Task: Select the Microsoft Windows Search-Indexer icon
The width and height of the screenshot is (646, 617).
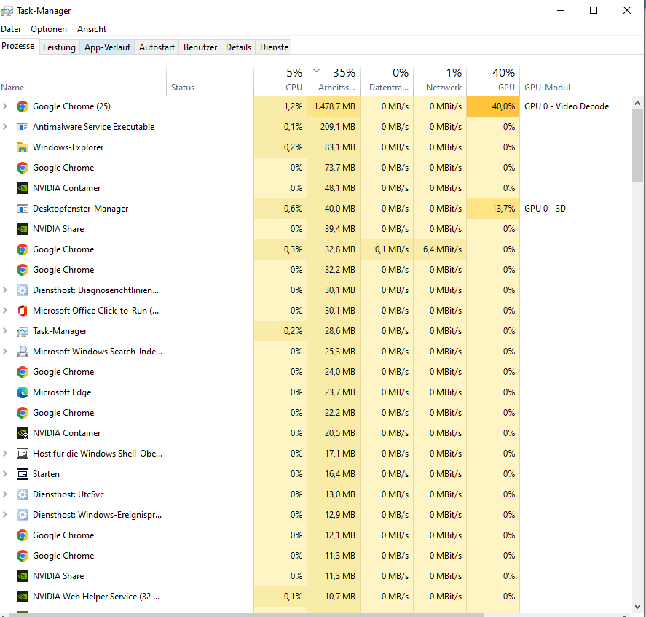Action: pos(22,351)
